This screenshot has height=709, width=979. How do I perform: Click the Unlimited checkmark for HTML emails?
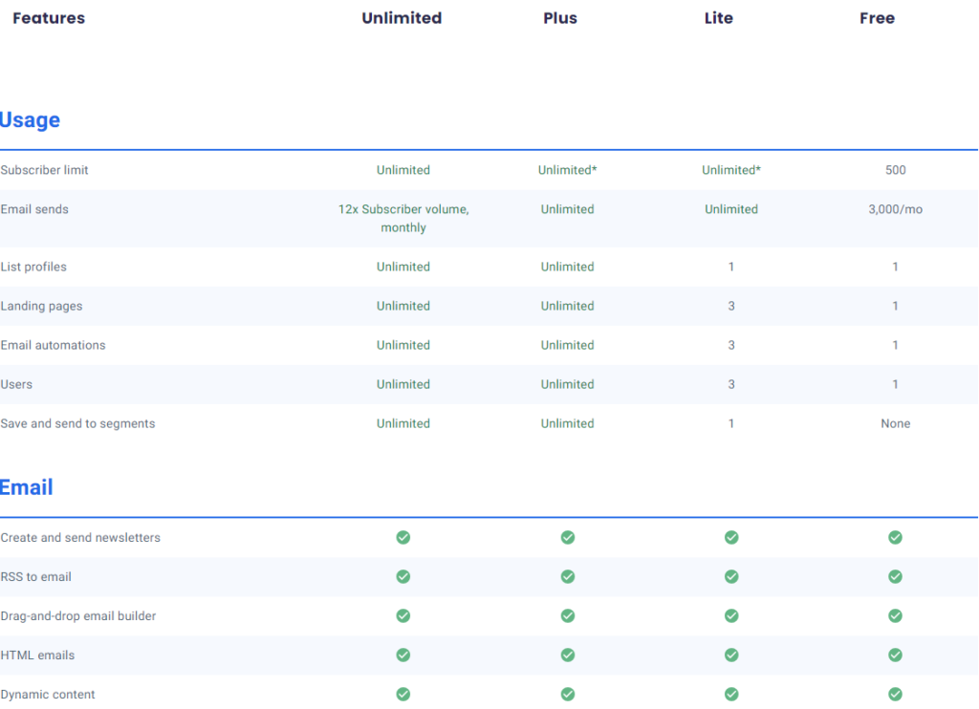pos(403,655)
